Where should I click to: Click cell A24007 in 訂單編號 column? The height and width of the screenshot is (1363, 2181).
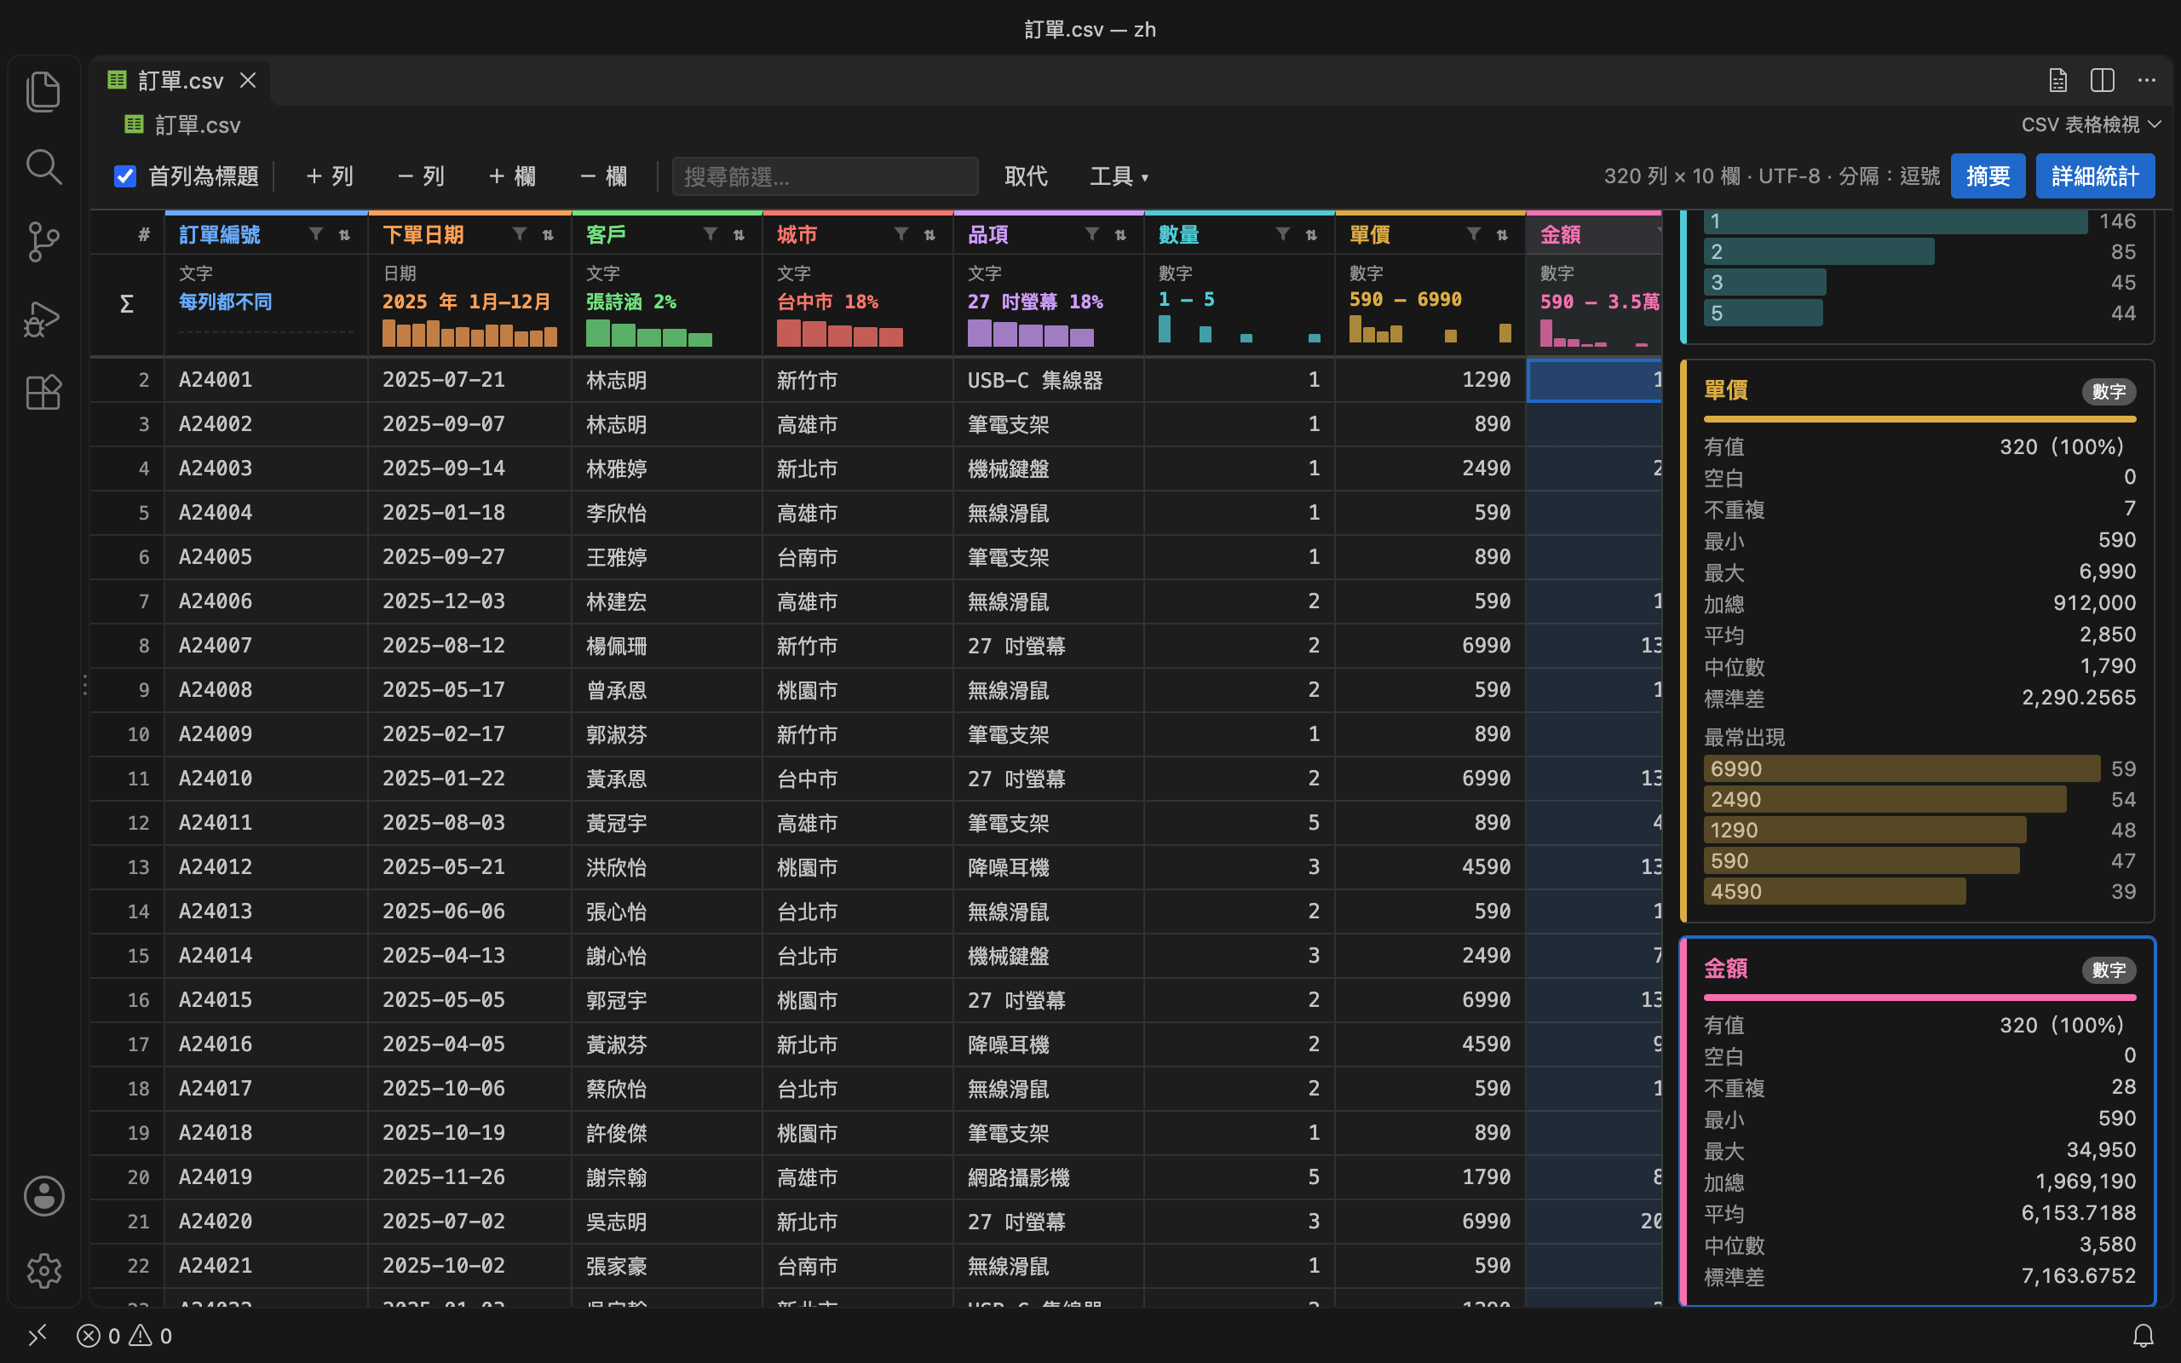266,646
